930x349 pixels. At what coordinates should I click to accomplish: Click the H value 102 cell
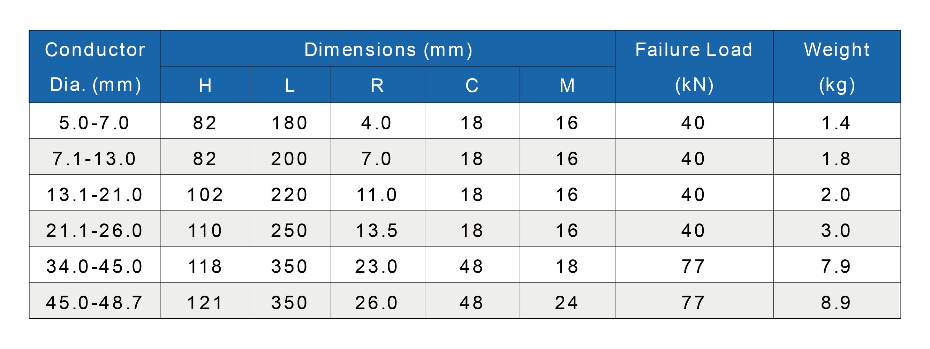(205, 195)
